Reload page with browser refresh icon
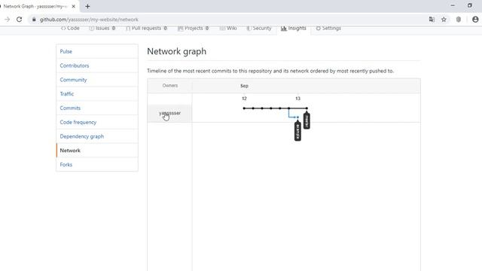The height and width of the screenshot is (271, 482). (x=19, y=20)
